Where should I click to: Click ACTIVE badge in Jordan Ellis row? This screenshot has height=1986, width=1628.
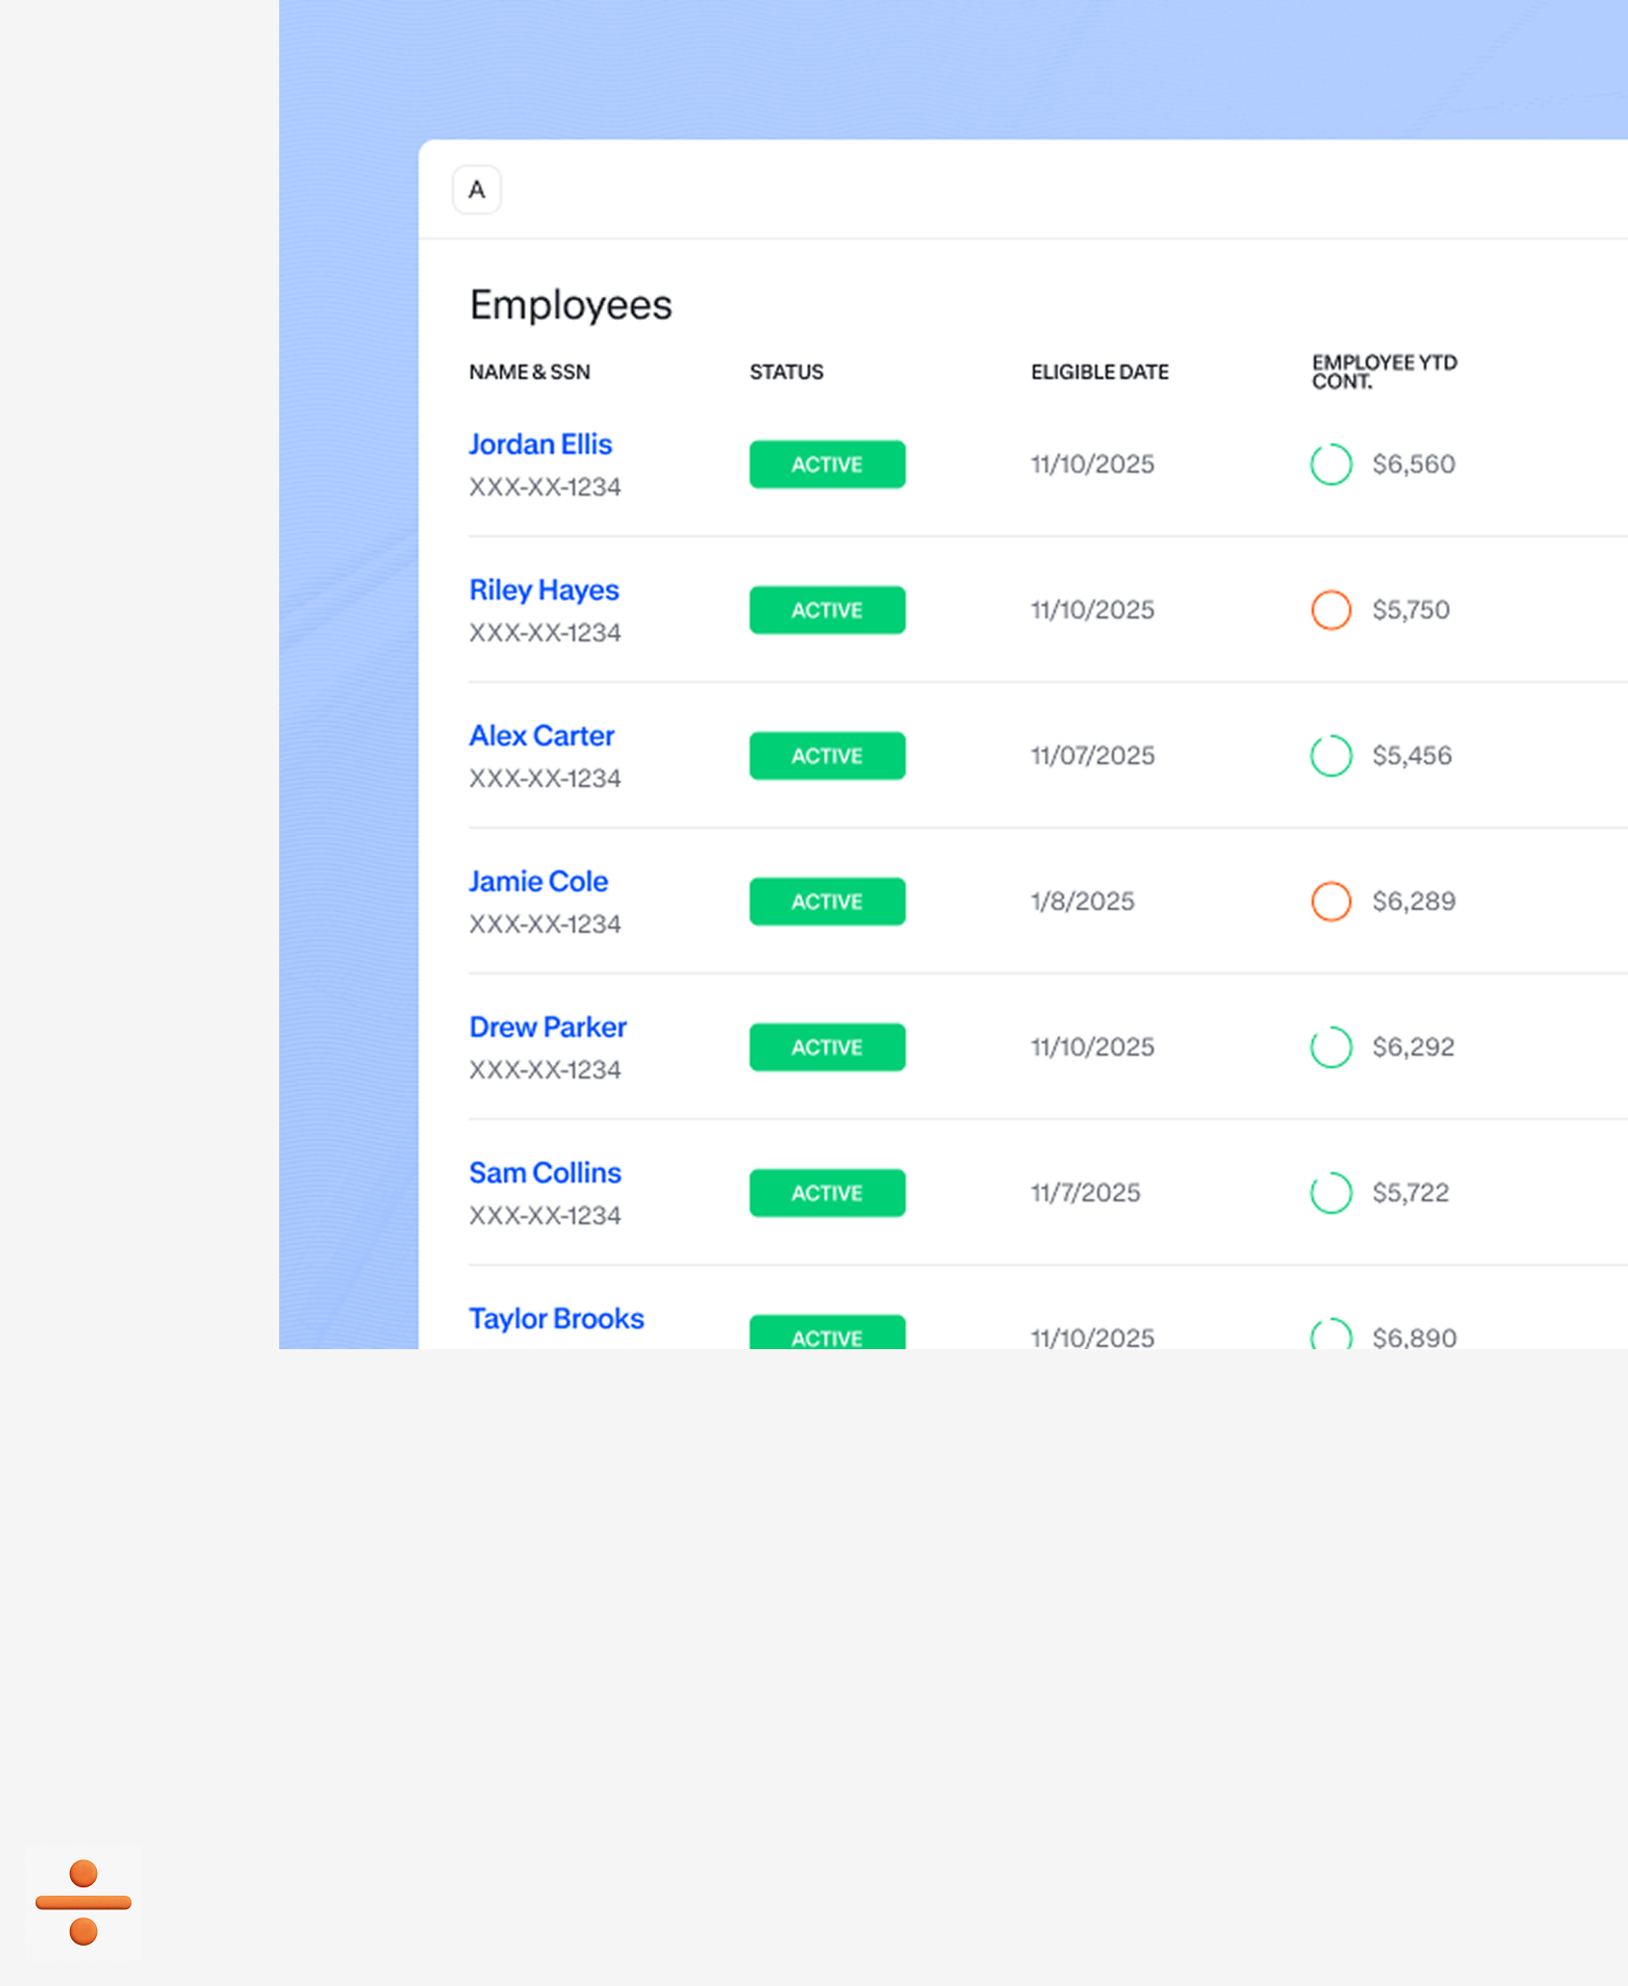827,464
